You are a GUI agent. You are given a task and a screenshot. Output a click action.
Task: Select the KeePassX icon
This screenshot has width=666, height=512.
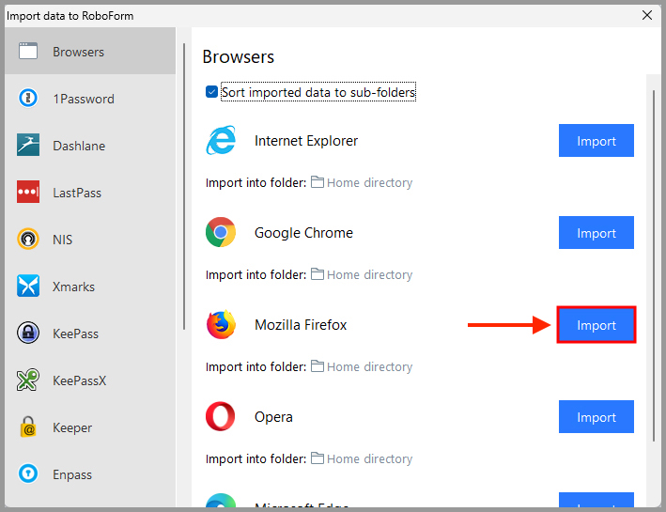point(28,380)
